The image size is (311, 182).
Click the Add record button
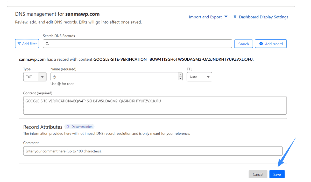click(x=271, y=44)
